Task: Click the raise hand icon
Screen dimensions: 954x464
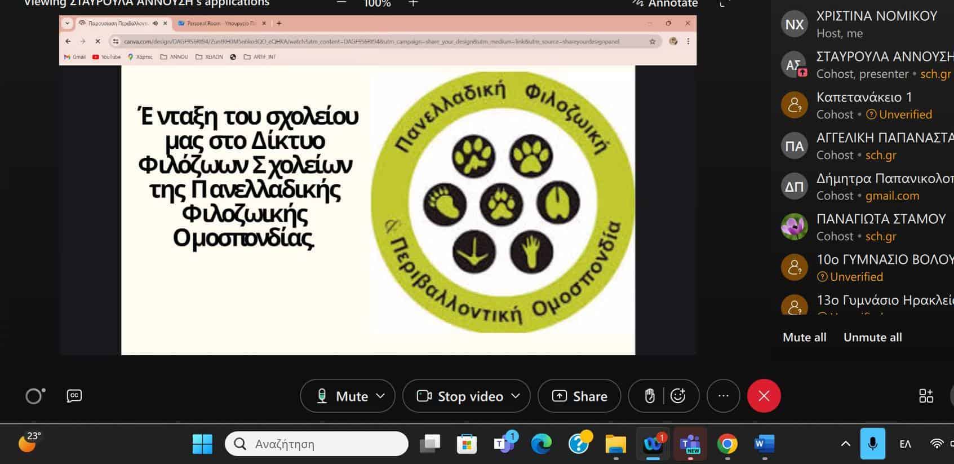Action: [x=649, y=396]
